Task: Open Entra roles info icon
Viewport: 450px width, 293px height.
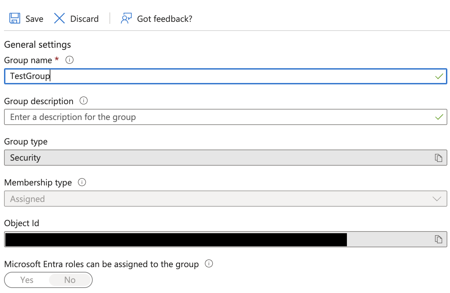Action: point(209,264)
